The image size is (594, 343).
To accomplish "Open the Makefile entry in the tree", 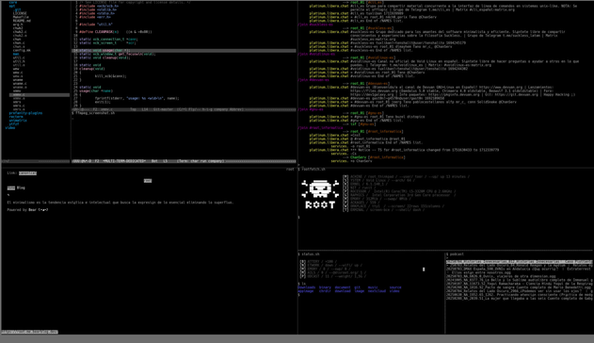I will 21,17.
